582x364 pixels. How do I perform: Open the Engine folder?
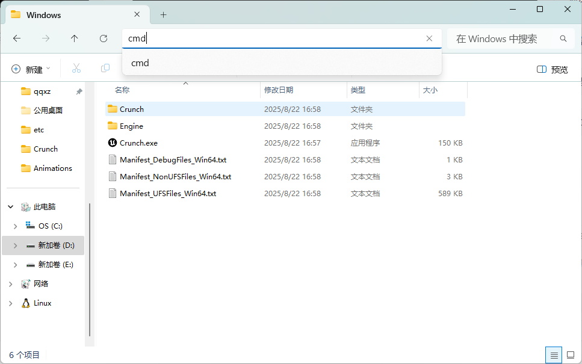pyautogui.click(x=131, y=126)
